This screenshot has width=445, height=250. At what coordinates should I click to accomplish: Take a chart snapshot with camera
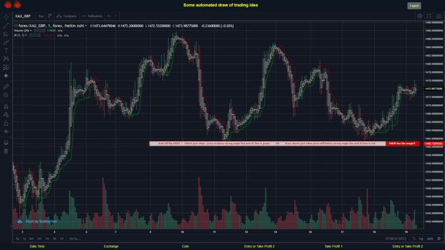tap(439, 16)
